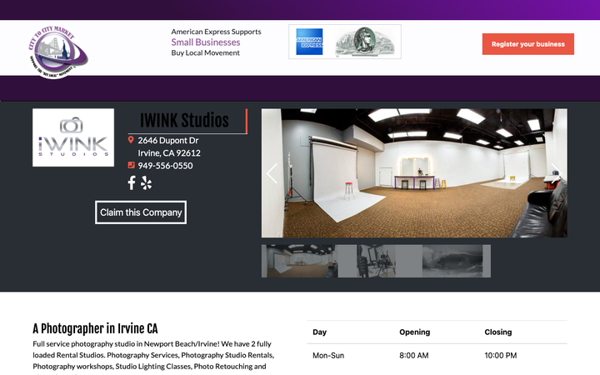The height and width of the screenshot is (375, 600).
Task: Click the American Express centurion image
Action: point(366,42)
